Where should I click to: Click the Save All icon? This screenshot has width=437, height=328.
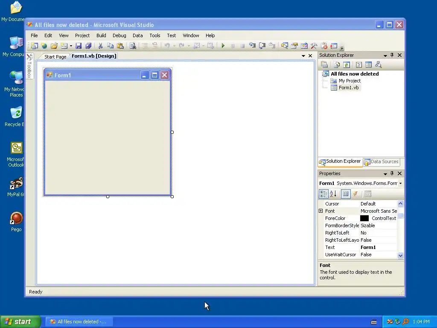[88, 46]
